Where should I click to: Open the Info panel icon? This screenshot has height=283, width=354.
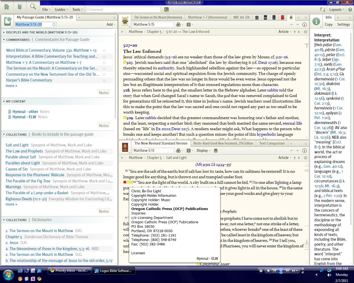pos(316,21)
